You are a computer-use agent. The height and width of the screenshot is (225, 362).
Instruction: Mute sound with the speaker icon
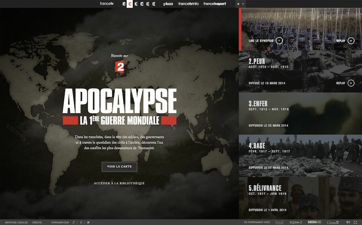click(348, 223)
